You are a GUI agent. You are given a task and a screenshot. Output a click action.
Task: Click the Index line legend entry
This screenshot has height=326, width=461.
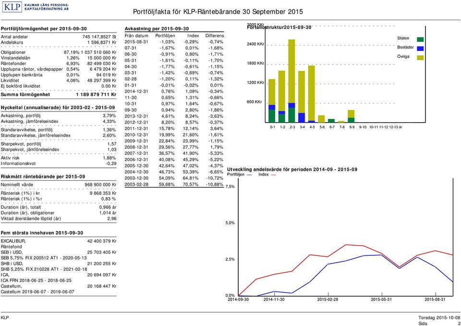click(267, 175)
